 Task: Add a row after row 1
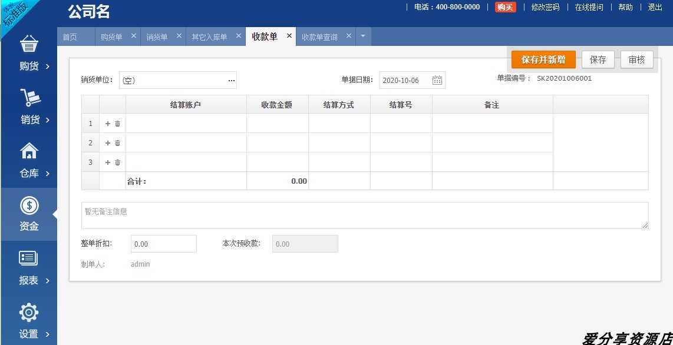(108, 124)
